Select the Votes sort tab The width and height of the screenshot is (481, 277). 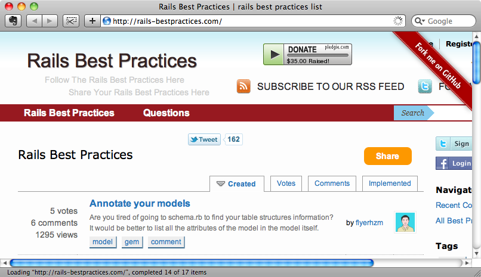[x=286, y=183]
